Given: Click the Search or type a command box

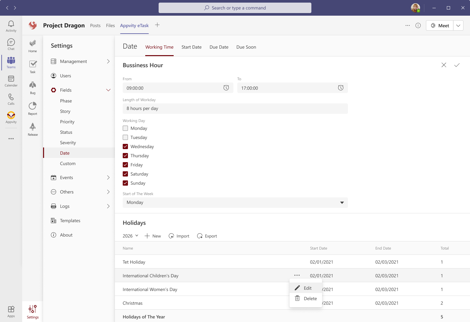Looking at the screenshot, I should tap(235, 8).
